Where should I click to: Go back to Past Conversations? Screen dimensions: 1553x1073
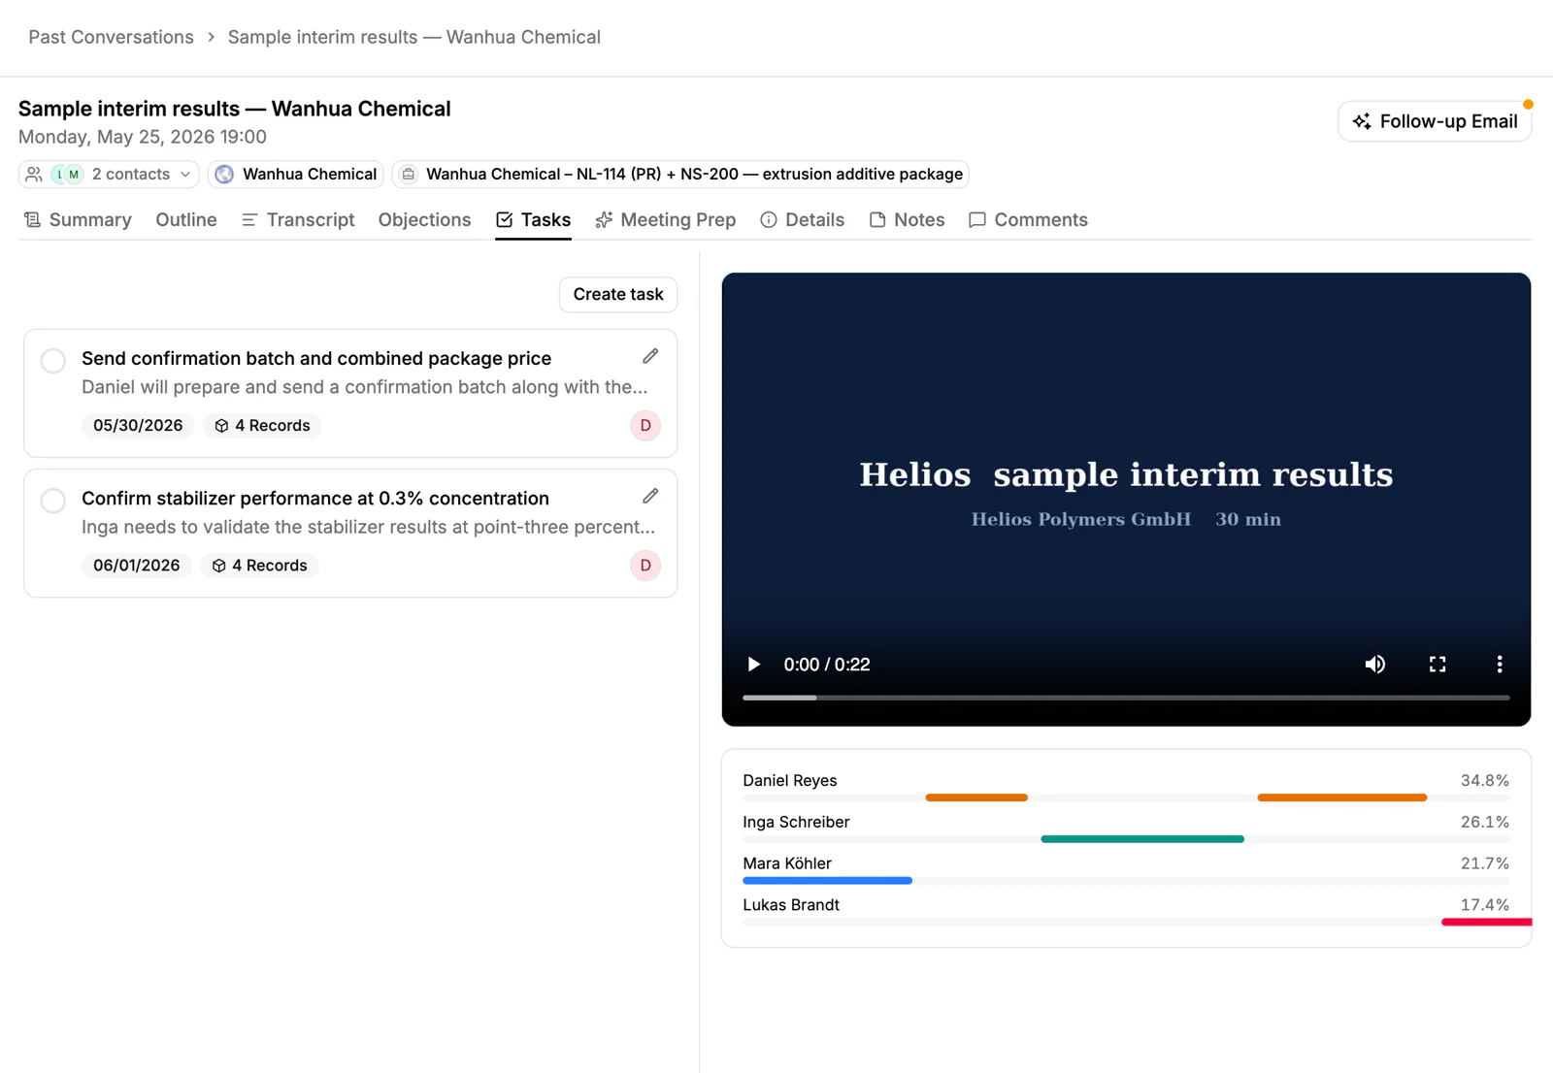click(111, 37)
